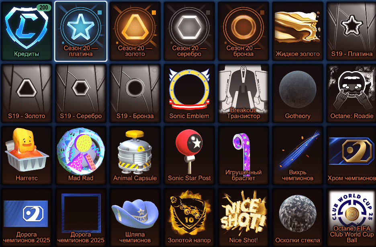Select the Nice Shot! goal explosion

[x=243, y=217]
